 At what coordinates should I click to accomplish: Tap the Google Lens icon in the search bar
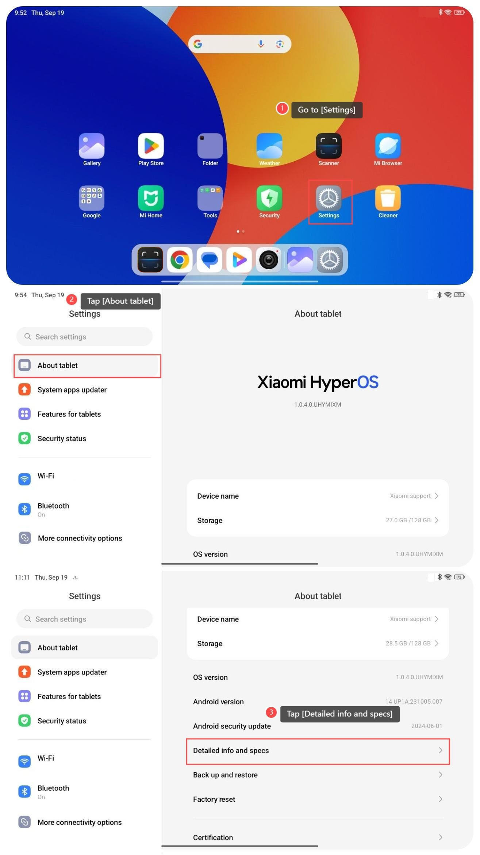click(280, 44)
